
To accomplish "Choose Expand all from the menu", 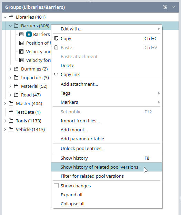I will tap(107, 195).
